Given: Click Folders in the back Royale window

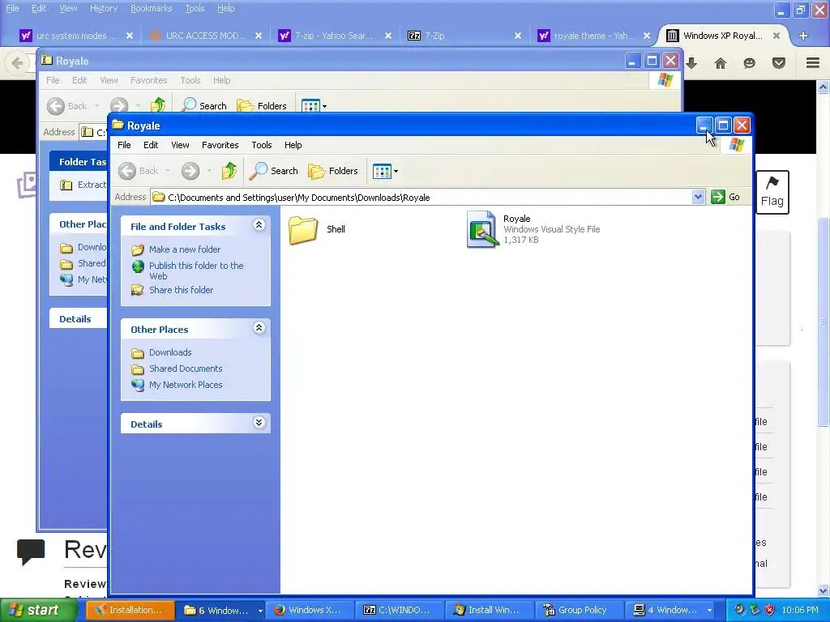Looking at the screenshot, I should point(262,106).
